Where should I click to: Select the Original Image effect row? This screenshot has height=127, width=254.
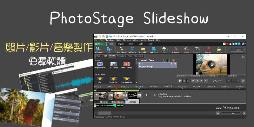[x=157, y=67]
